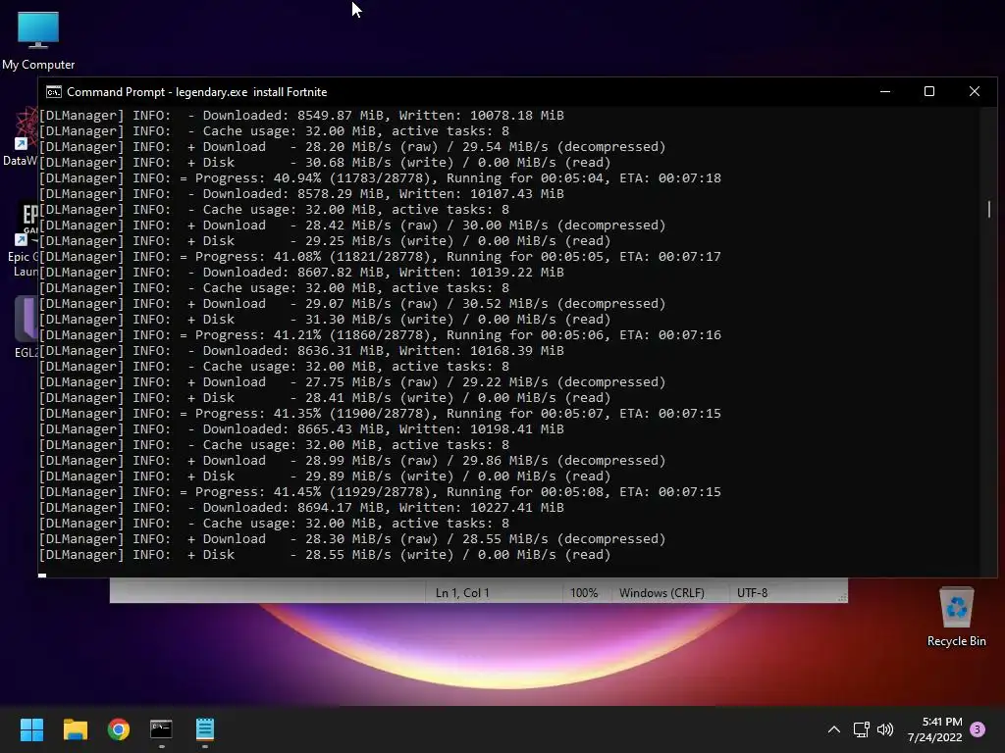Open the Windows Start menu
The width and height of the screenshot is (1005, 753).
point(31,729)
